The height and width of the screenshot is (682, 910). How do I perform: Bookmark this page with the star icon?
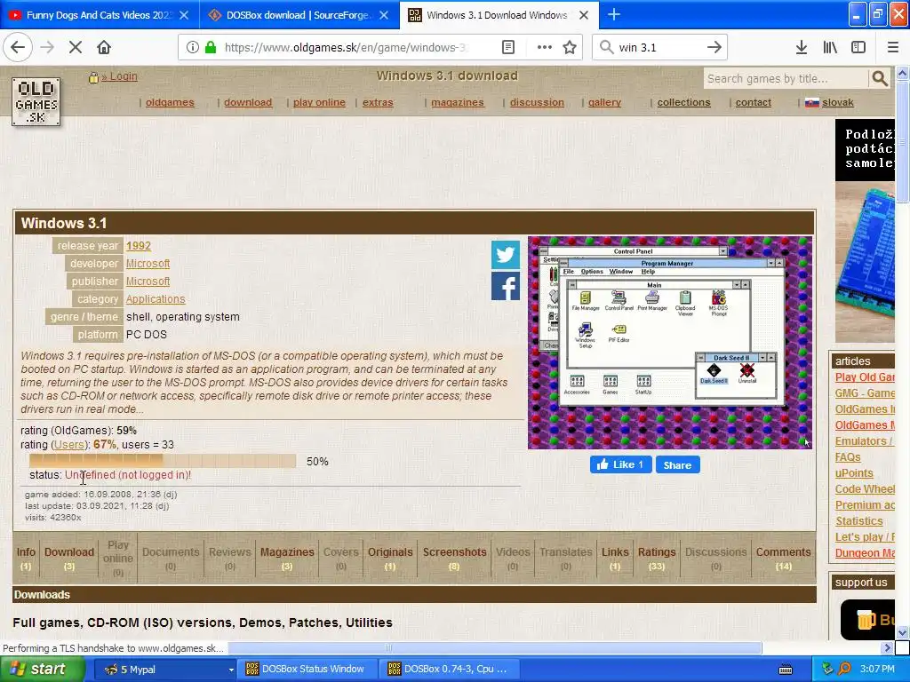[570, 47]
